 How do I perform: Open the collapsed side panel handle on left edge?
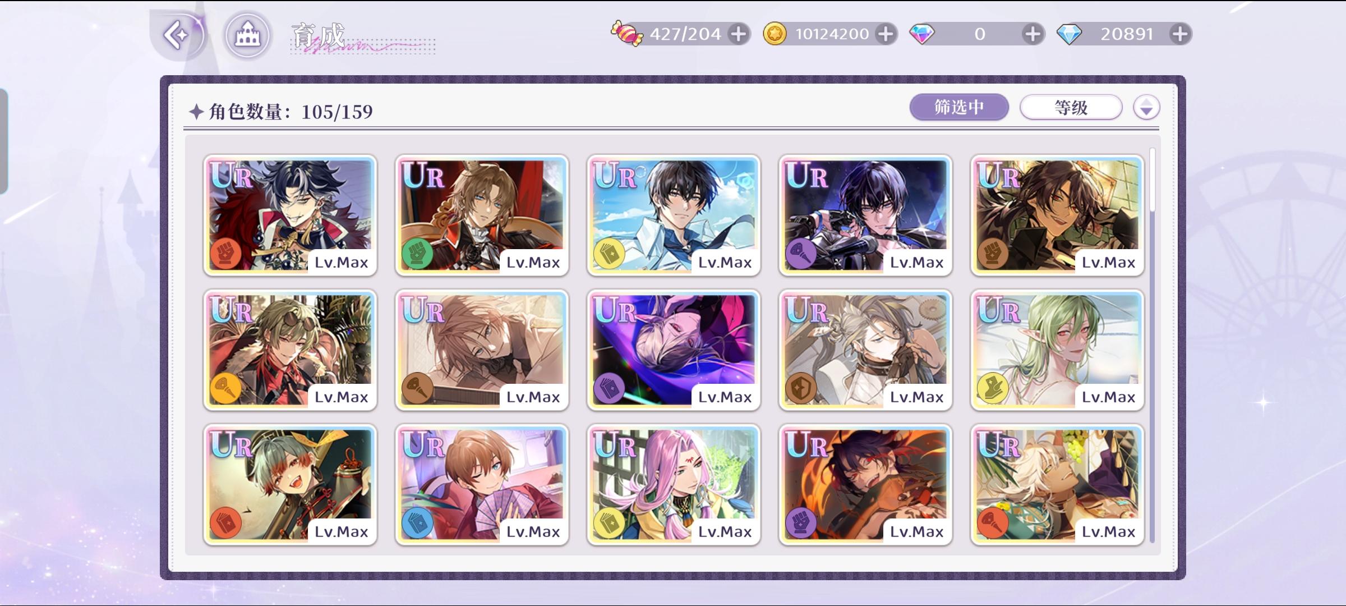[3, 141]
